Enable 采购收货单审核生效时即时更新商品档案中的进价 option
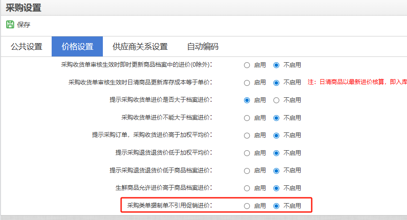 [247, 65]
